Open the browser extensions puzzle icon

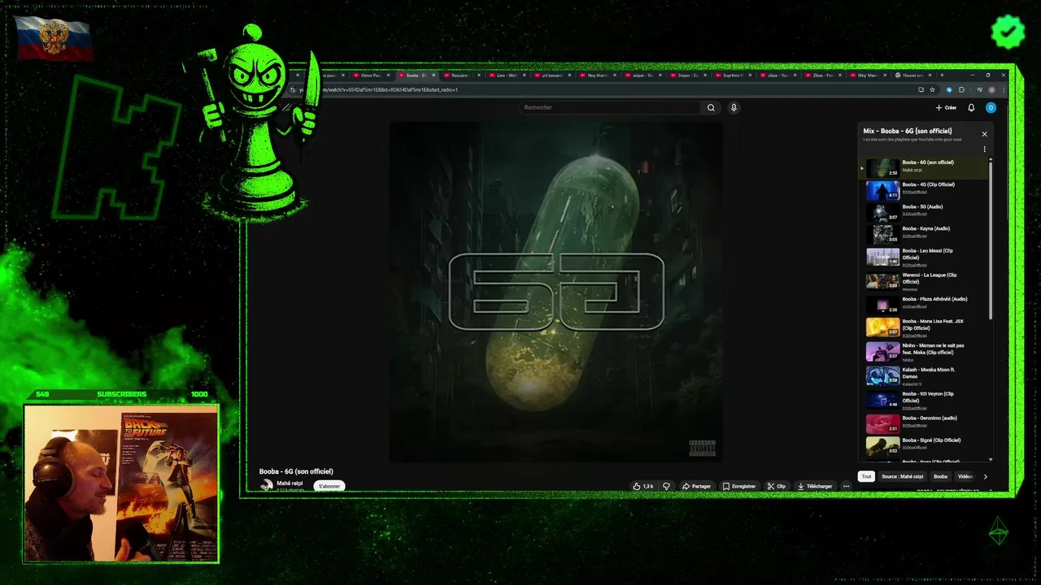point(961,89)
